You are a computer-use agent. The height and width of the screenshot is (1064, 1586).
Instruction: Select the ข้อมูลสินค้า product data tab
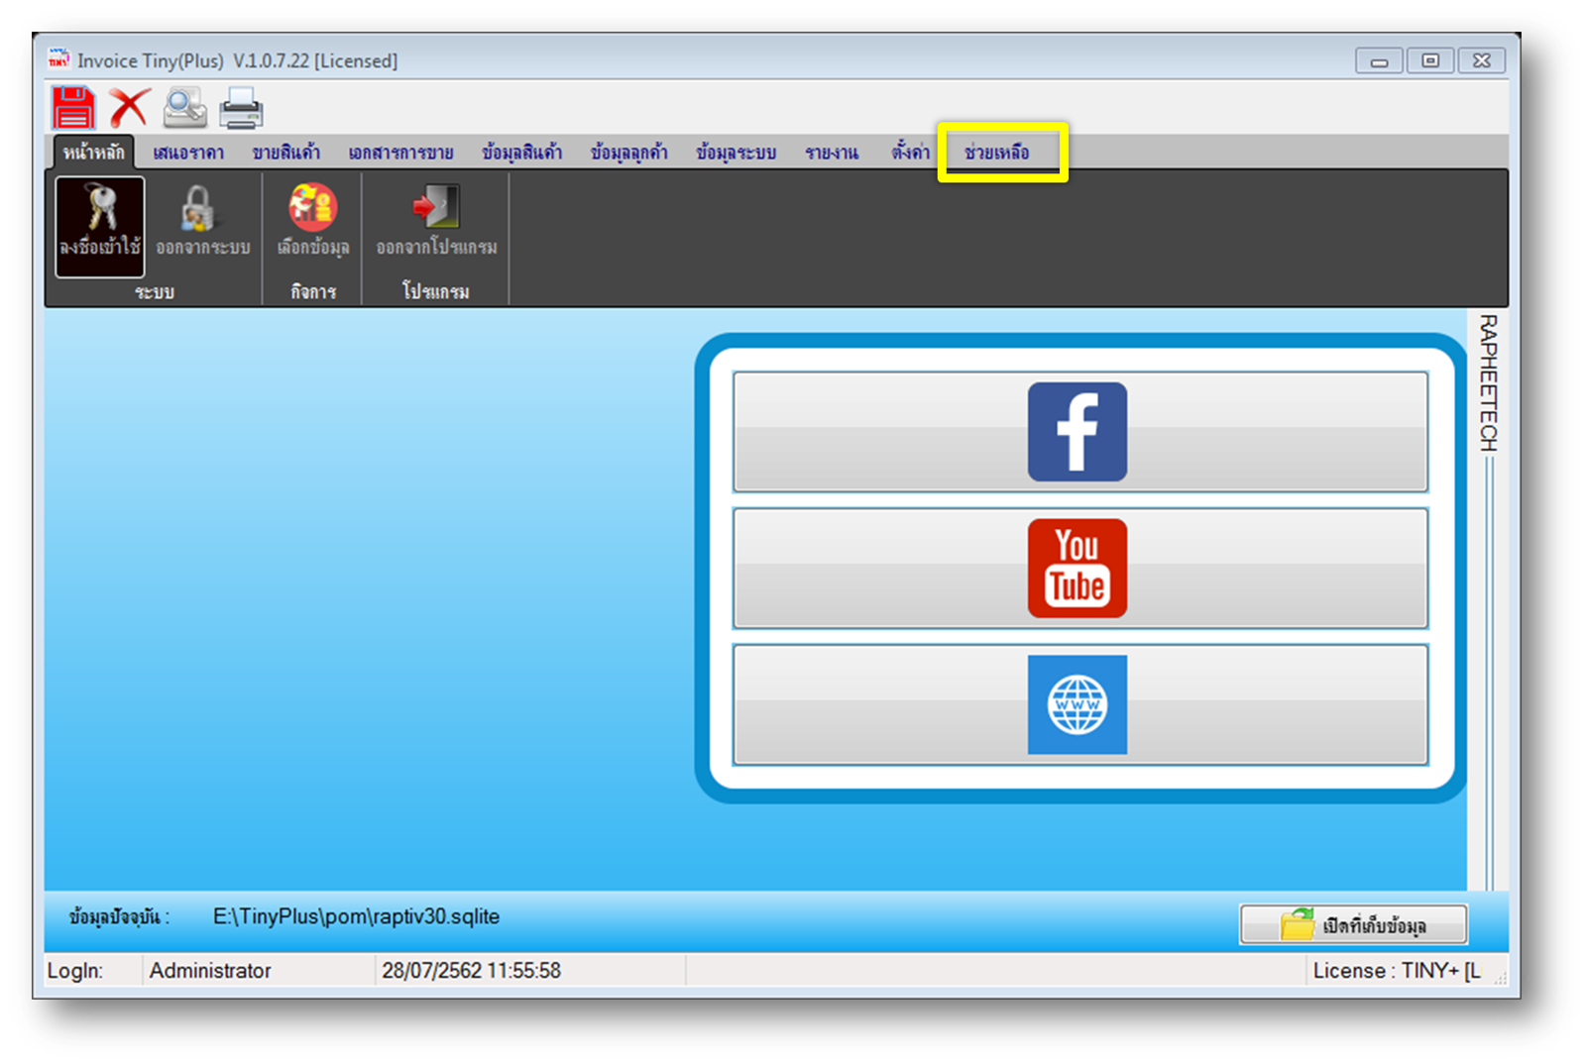click(521, 153)
